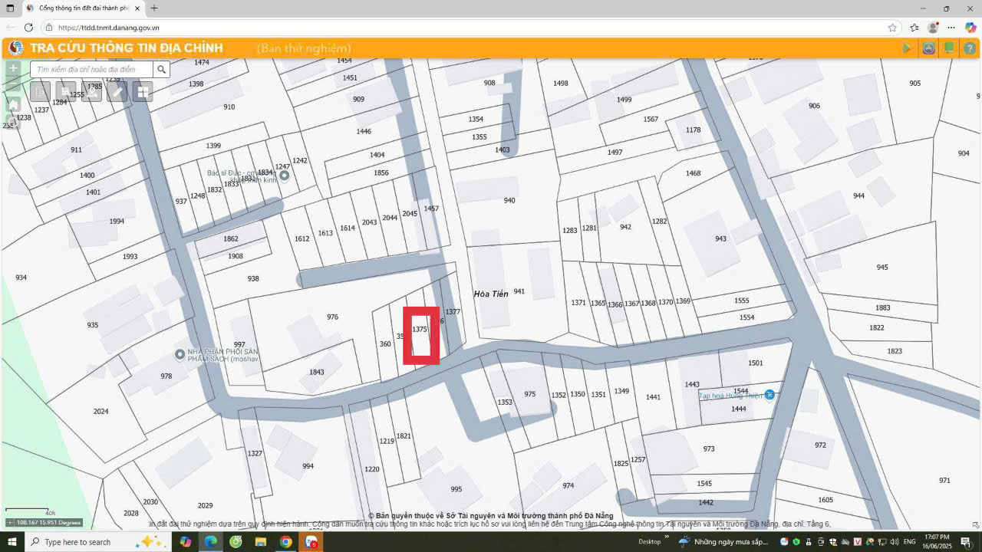Open the browser new tab button
Viewport: 982px width, 552px height.
pyautogui.click(x=154, y=8)
